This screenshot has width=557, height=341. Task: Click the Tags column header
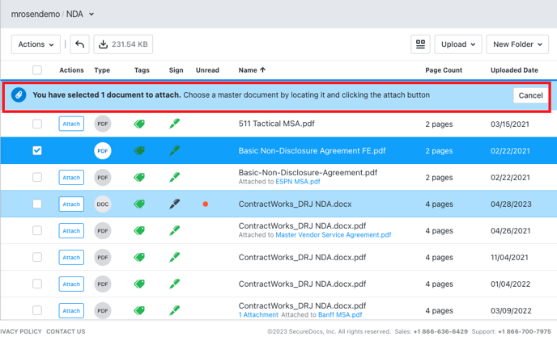click(142, 70)
